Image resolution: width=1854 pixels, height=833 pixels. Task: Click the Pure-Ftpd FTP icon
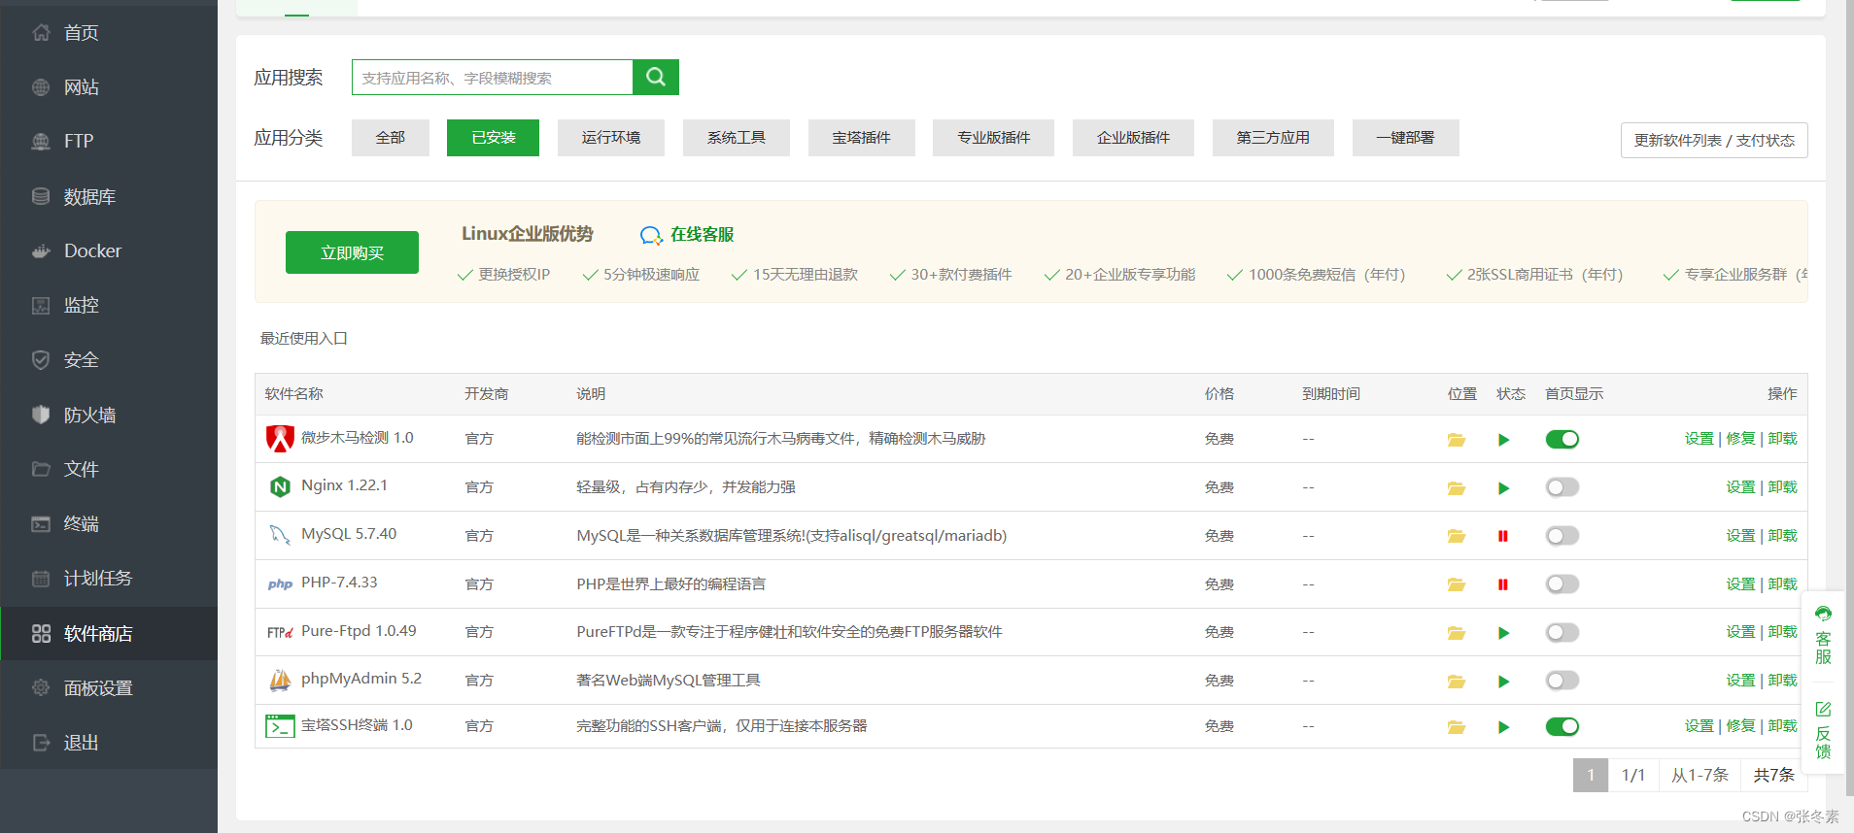pos(280,632)
